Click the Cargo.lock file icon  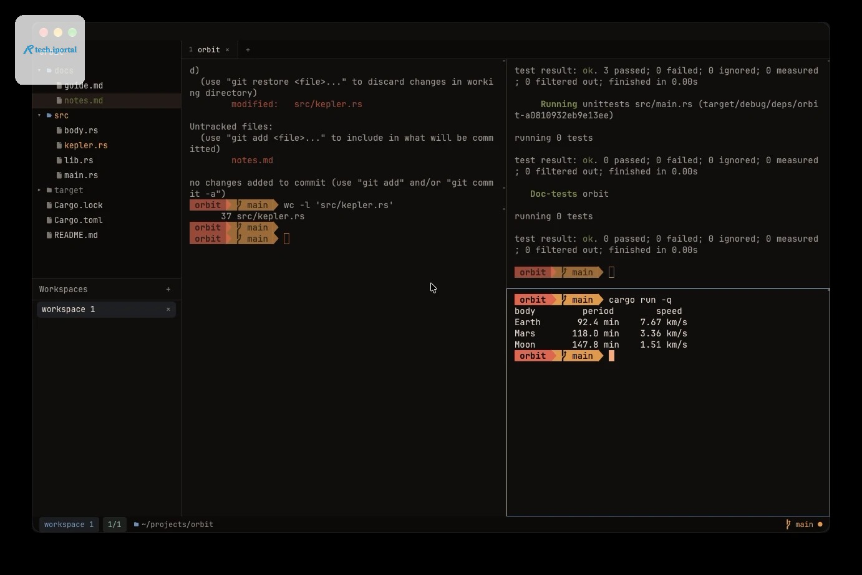pyautogui.click(x=49, y=205)
